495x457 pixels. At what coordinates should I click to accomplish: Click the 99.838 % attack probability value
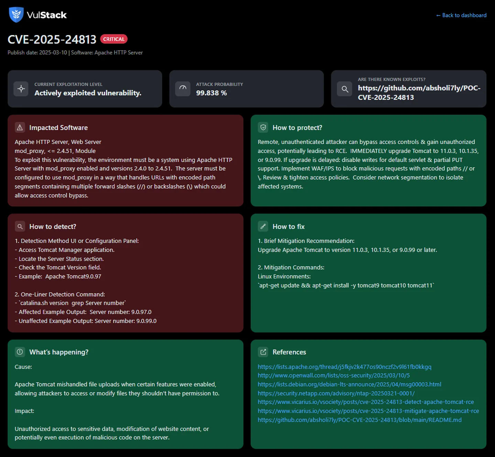211,93
